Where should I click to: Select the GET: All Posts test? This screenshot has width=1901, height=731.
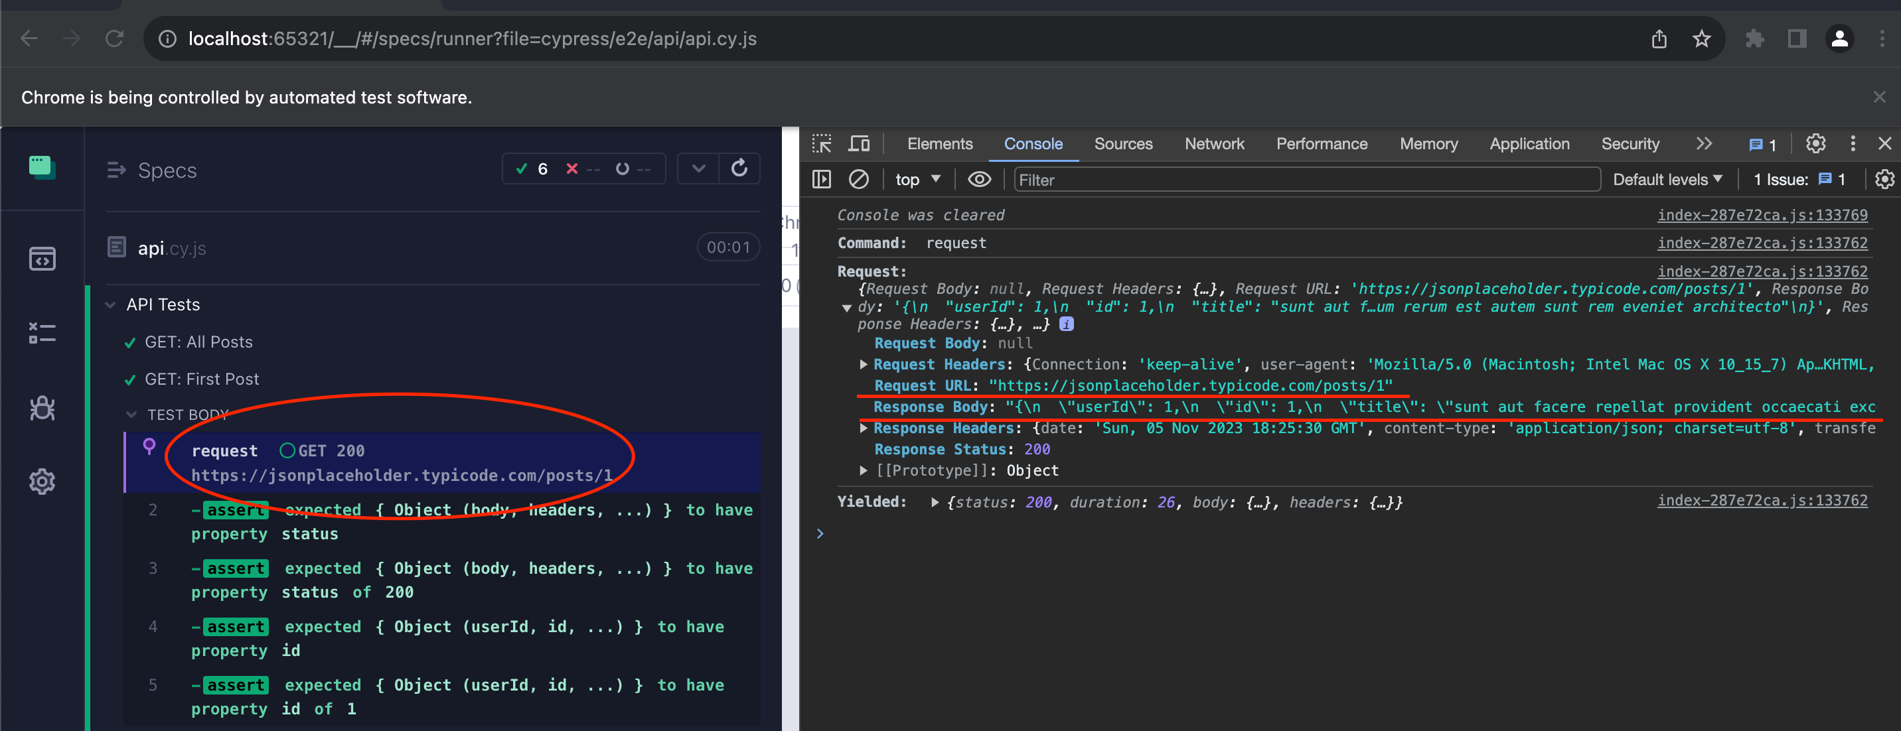[198, 342]
